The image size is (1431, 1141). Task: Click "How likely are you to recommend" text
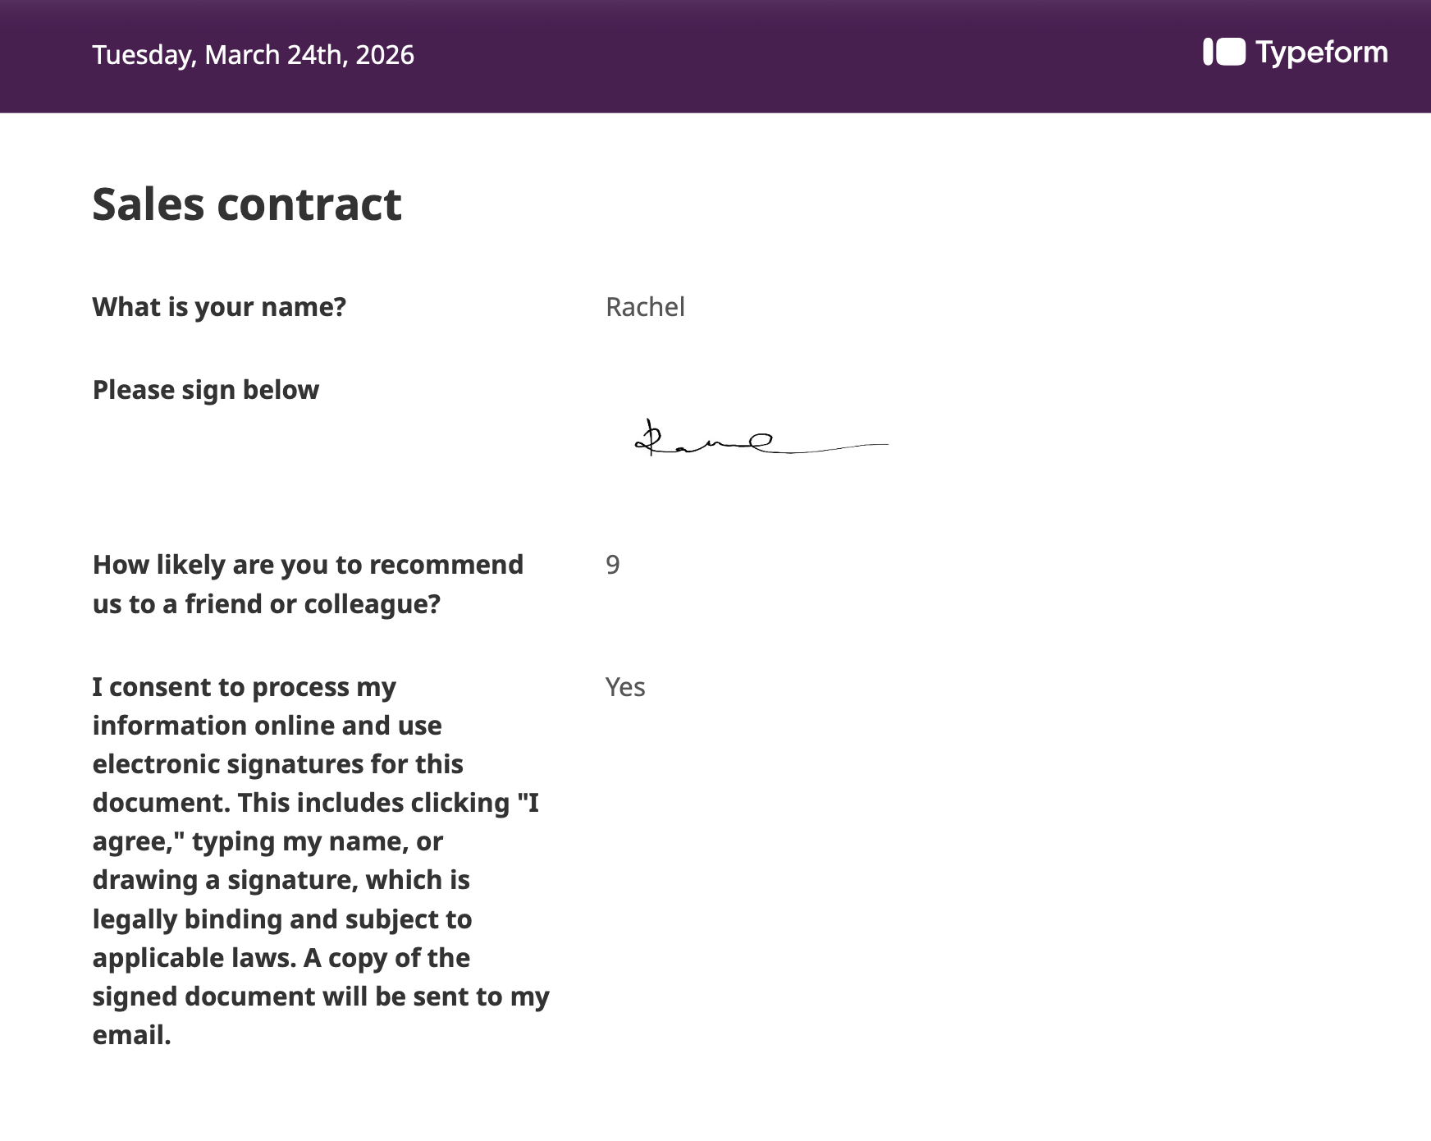308,565
